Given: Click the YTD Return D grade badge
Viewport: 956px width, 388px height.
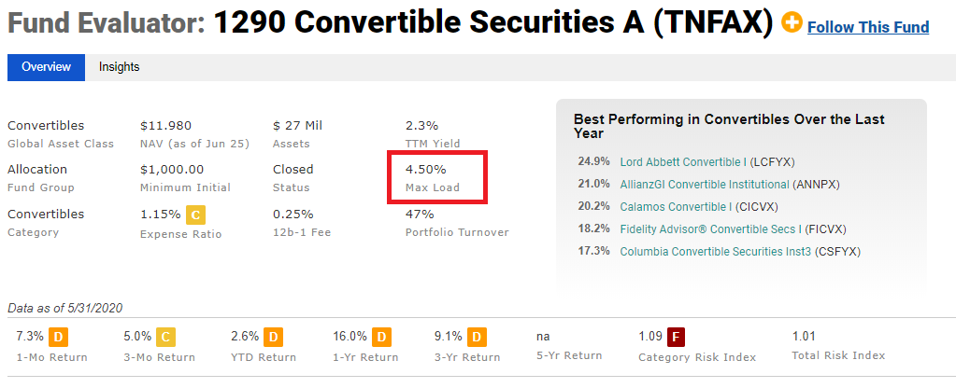Looking at the screenshot, I should pos(274,337).
